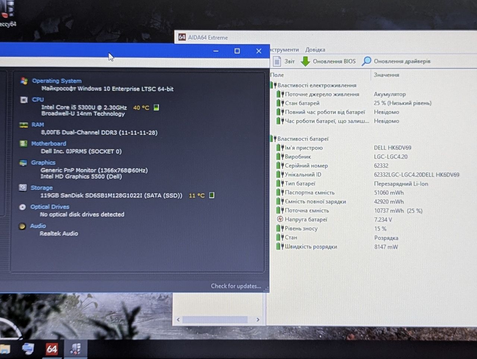Click the AIDA64 Extreme title bar logo icon

182,37
